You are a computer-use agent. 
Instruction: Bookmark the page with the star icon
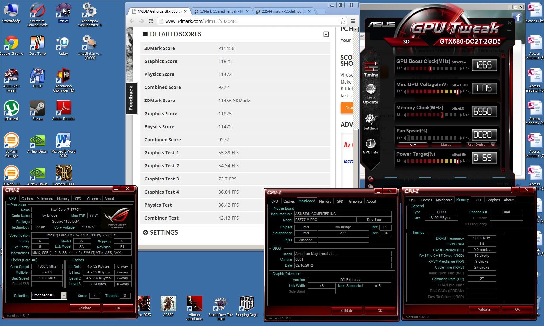[342, 21]
